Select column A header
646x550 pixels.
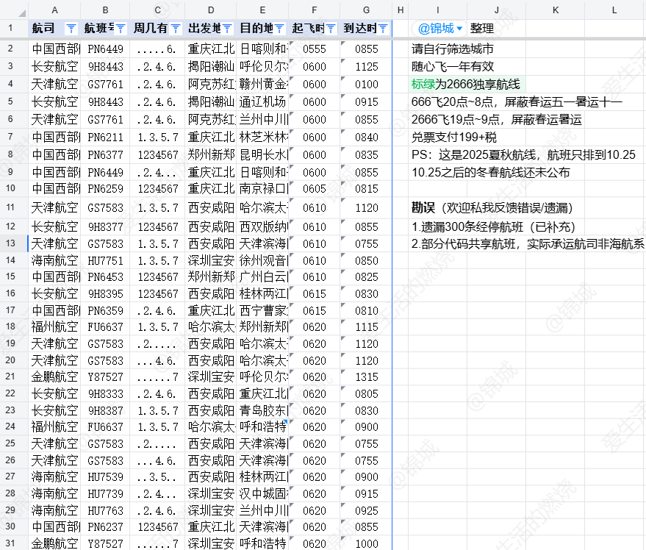point(54,10)
